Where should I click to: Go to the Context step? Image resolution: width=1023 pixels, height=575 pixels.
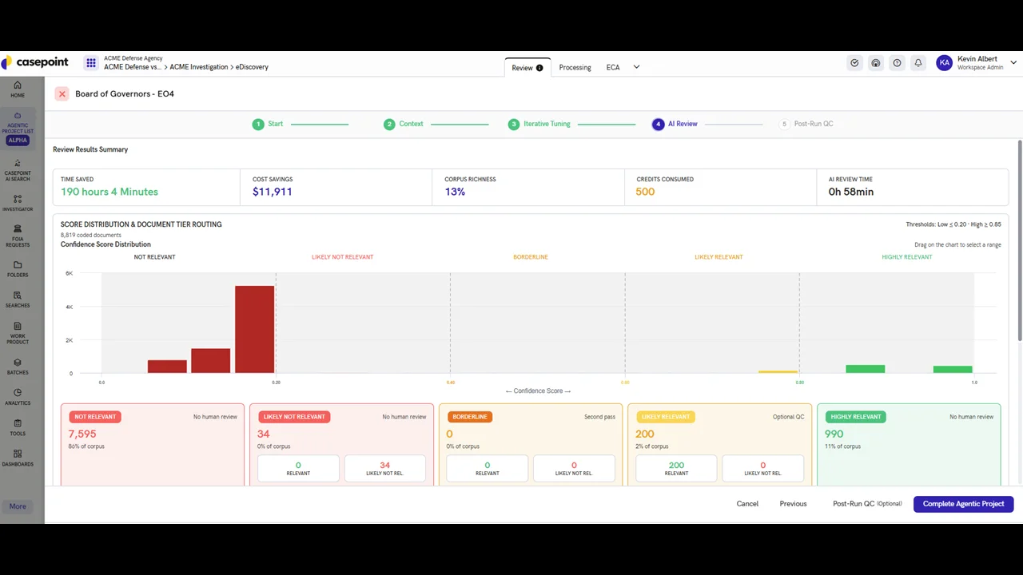pos(404,124)
